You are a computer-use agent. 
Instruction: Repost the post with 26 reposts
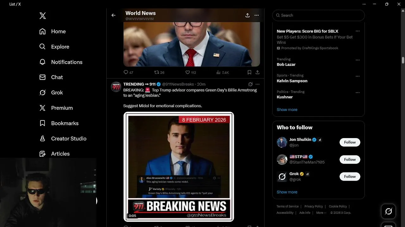point(159,73)
